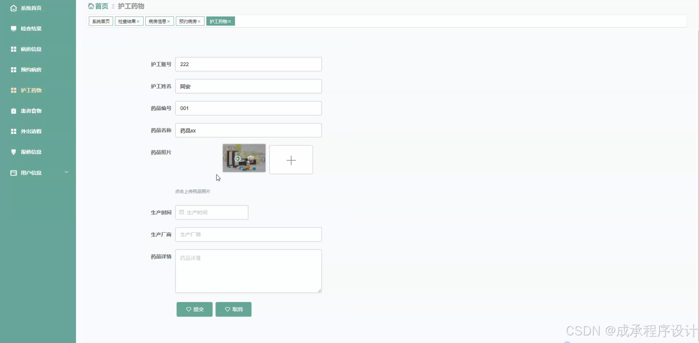Delete the uploaded drug photo with trash icon
Viewport: 699px width, 343px height.
(x=251, y=159)
